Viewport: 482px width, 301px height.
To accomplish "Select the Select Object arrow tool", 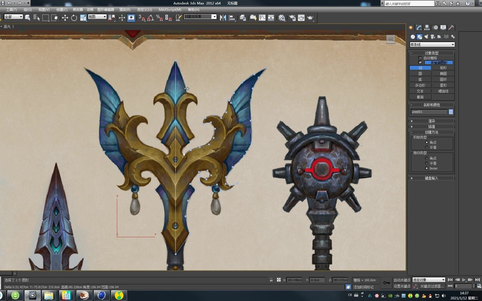I will tap(27, 18).
